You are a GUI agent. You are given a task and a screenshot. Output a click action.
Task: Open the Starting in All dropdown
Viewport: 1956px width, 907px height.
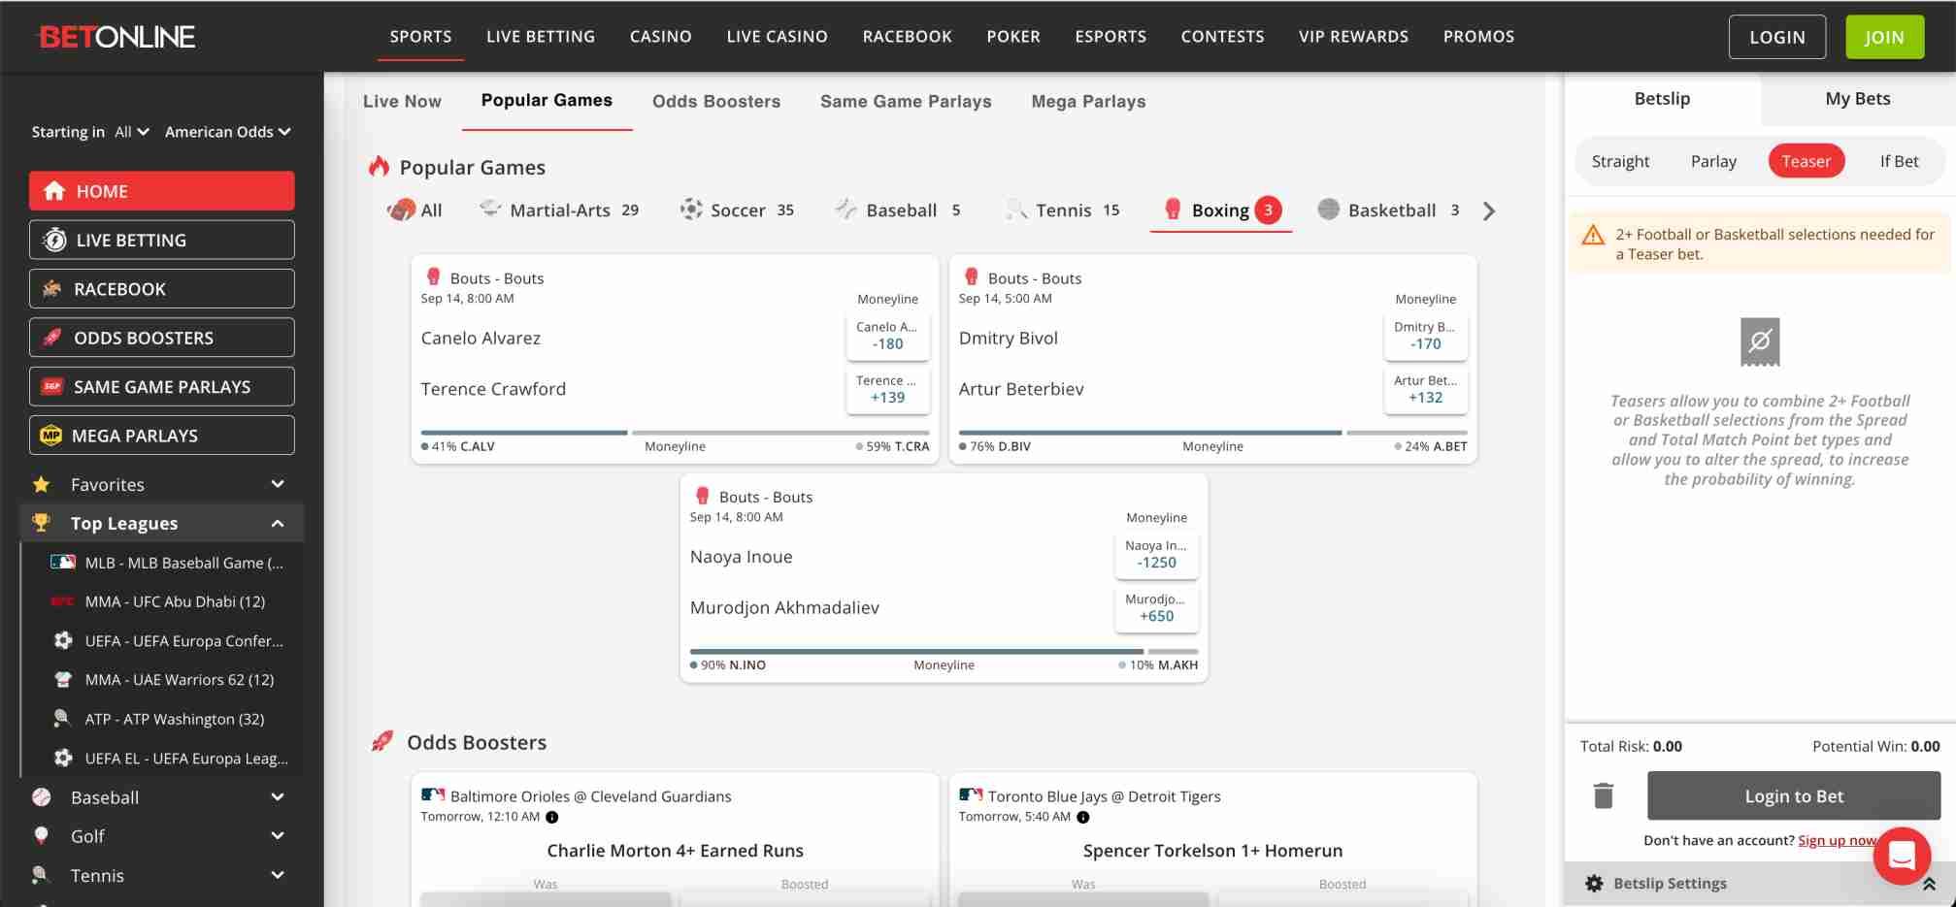click(132, 132)
